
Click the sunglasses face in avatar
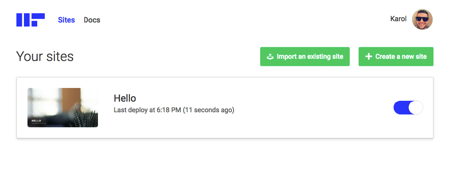[422, 19]
